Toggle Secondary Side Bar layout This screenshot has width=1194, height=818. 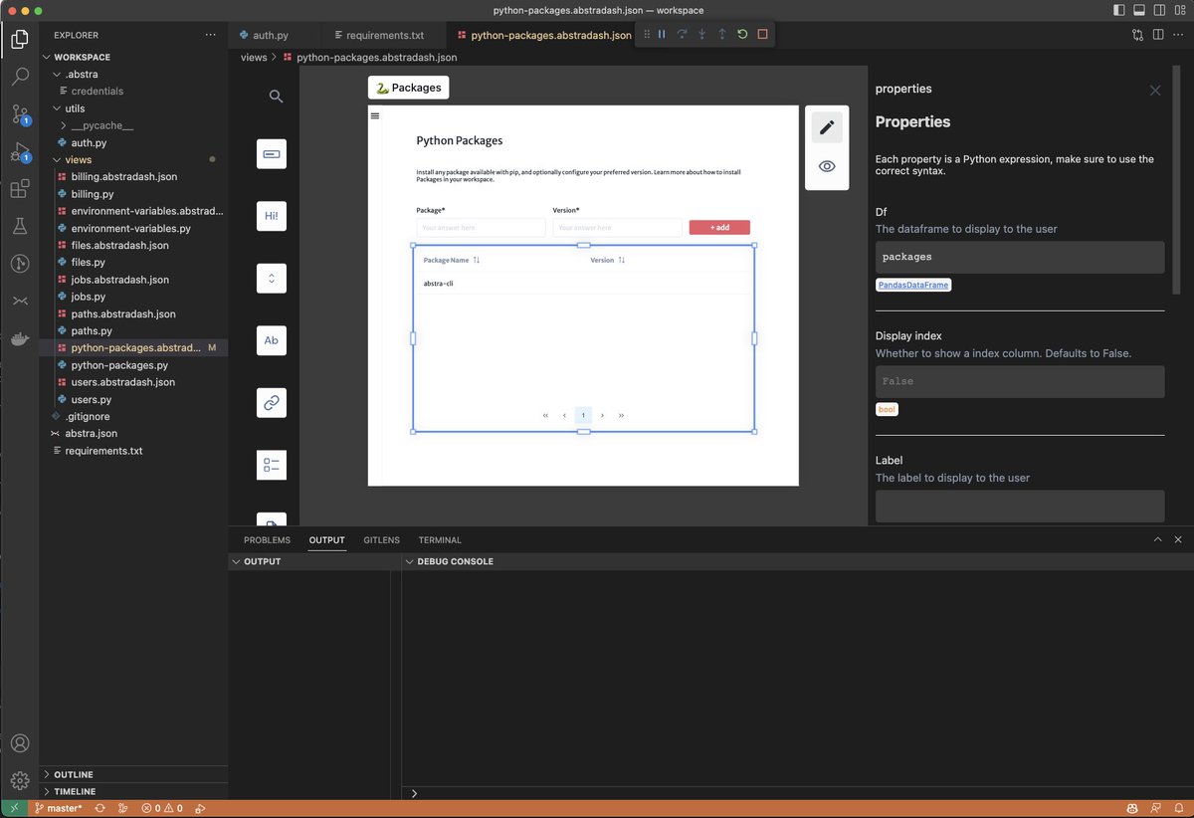click(x=1159, y=10)
